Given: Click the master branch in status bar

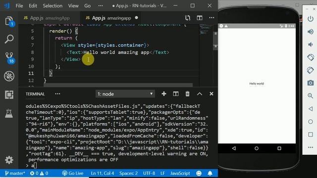Looking at the screenshot, I should point(15,173).
